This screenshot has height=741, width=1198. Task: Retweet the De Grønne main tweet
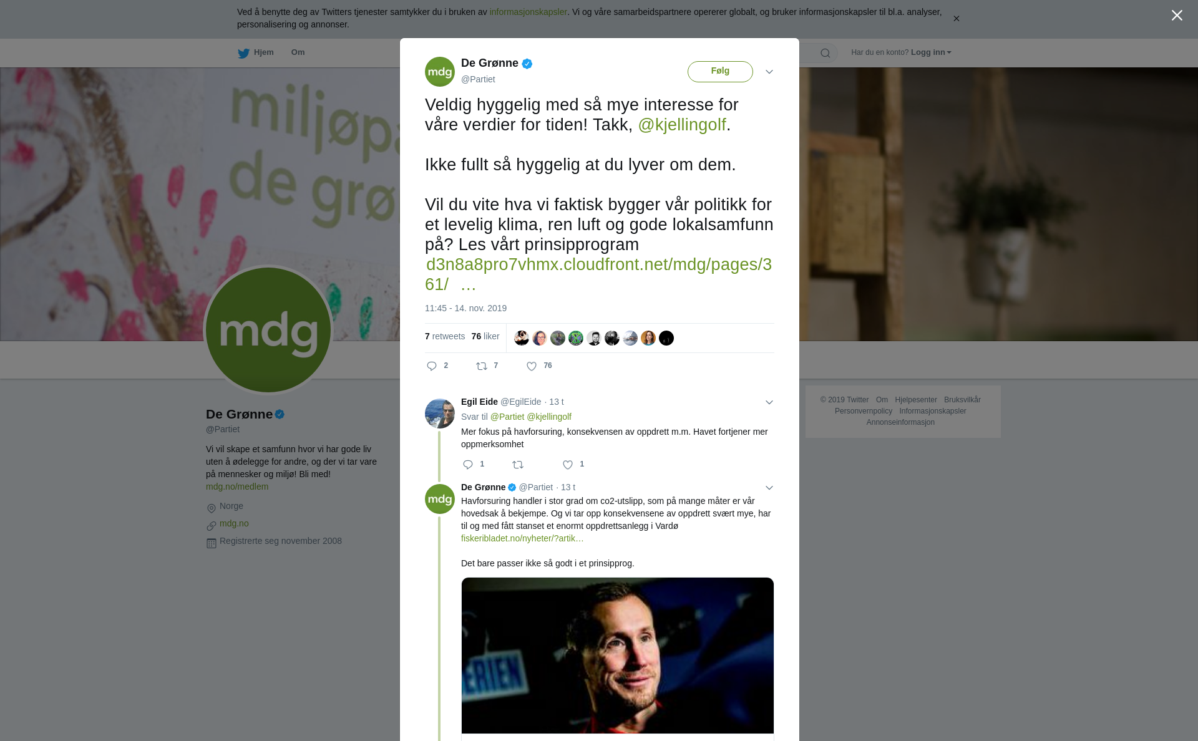click(482, 366)
